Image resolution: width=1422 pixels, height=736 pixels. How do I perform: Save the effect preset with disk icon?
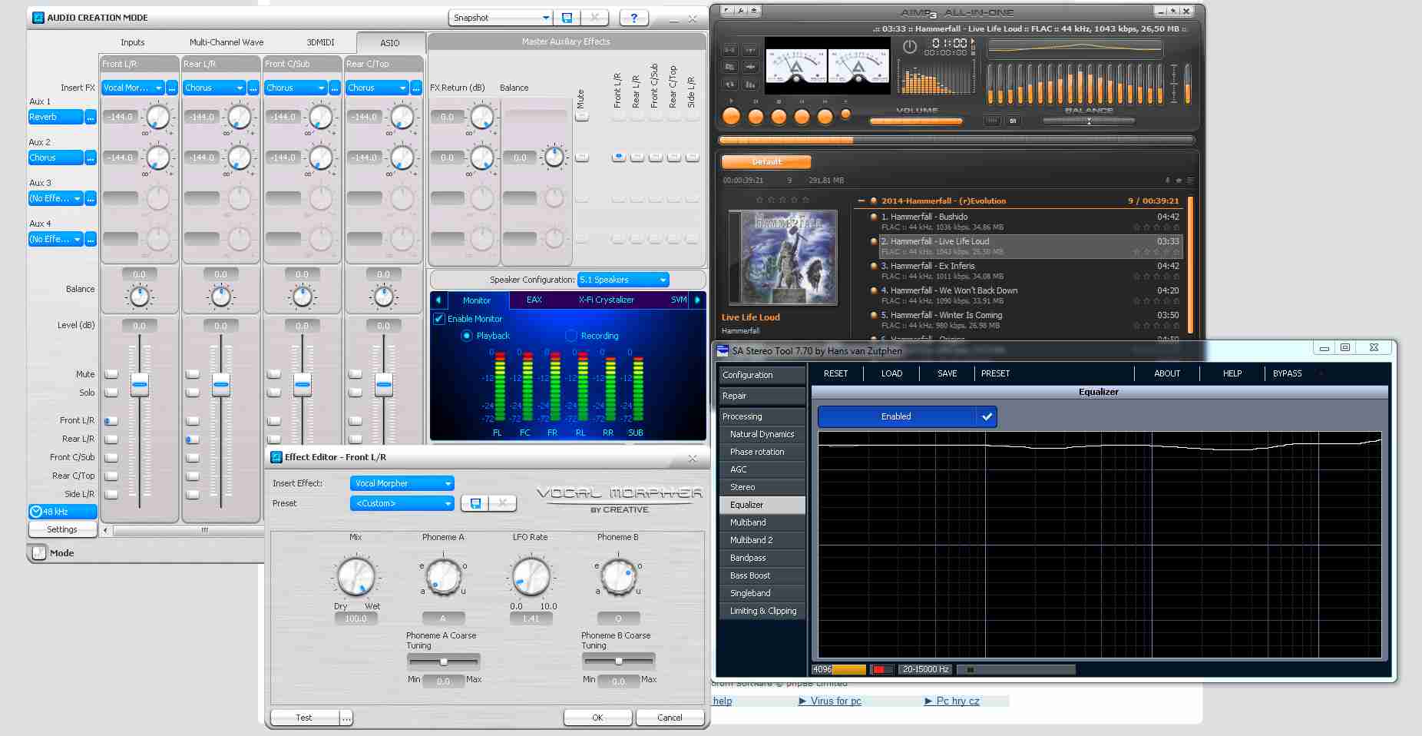[x=475, y=503]
